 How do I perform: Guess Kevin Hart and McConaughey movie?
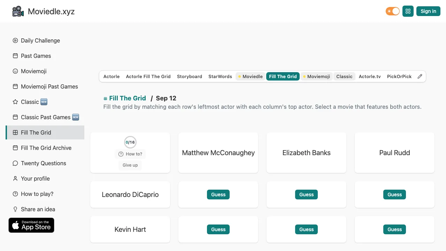[x=218, y=229]
